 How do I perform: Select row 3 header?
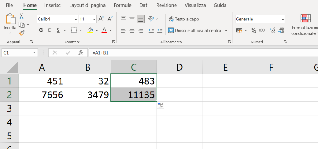click(9, 108)
